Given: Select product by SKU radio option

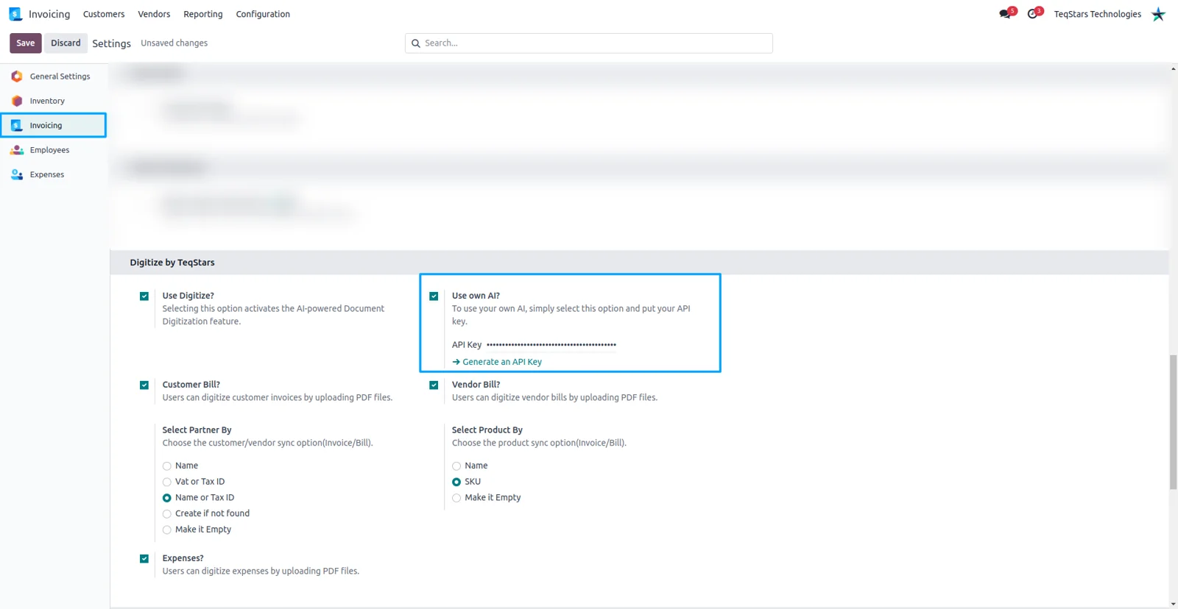Looking at the screenshot, I should (x=456, y=482).
